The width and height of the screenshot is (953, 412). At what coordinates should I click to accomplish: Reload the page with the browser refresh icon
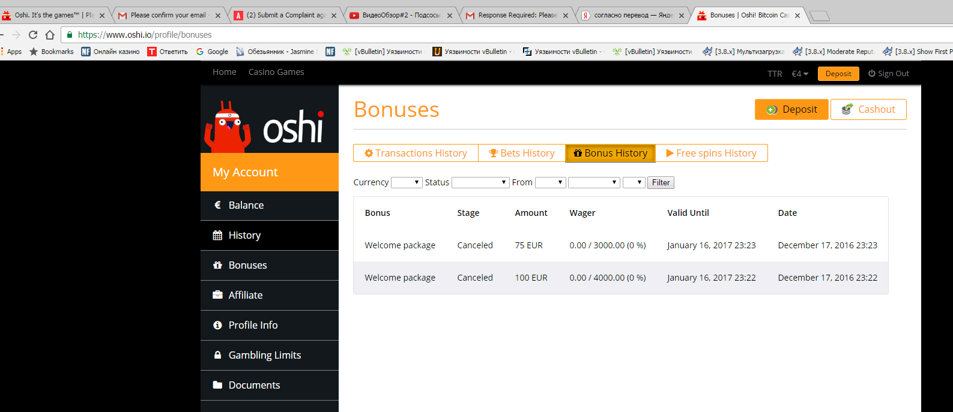tap(33, 35)
